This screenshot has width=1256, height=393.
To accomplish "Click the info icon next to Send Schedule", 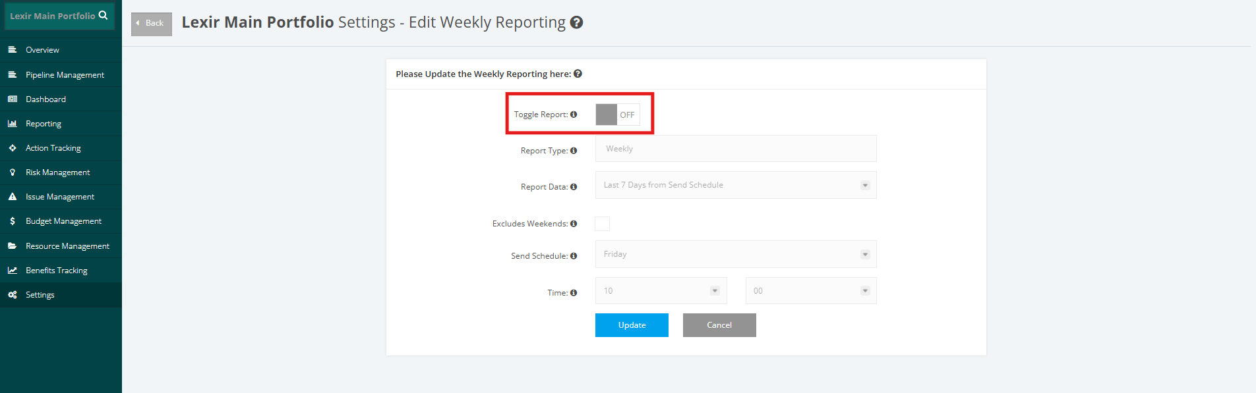I will [x=574, y=256].
